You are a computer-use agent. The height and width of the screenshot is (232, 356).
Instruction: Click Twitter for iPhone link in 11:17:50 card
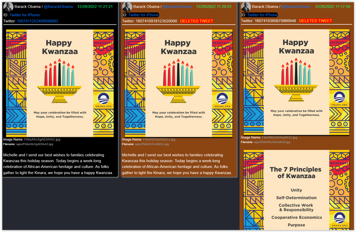pyautogui.click(x=262, y=15)
